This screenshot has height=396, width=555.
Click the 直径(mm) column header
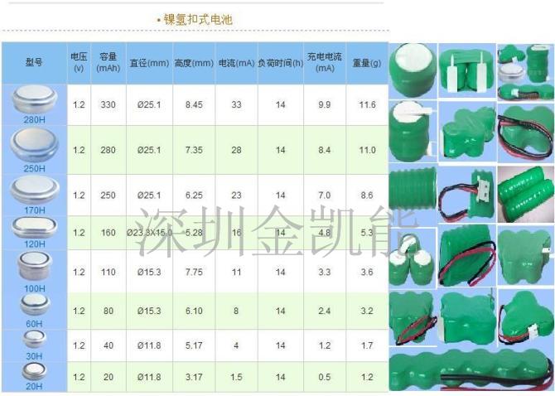click(x=149, y=63)
